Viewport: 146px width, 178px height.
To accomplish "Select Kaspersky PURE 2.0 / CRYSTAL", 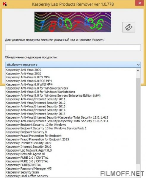I will tap(71, 158).
